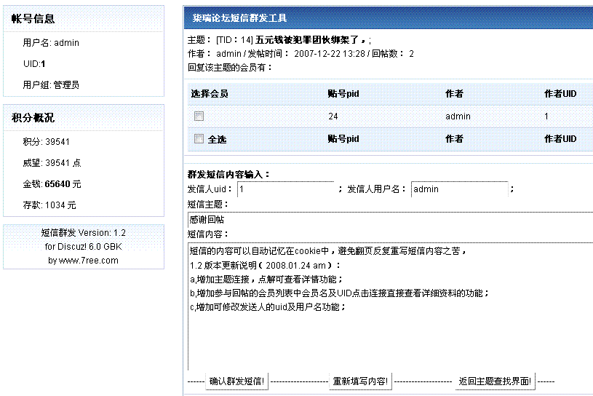Click the 贴号pid header in the top row
Screen dimensions: 593x396
343,93
